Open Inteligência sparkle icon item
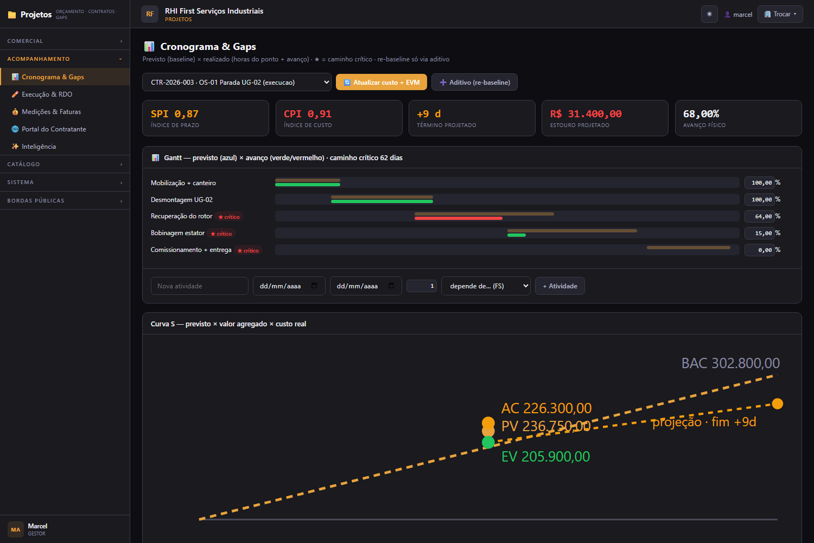This screenshot has width=814, height=543. pyautogui.click(x=65, y=147)
